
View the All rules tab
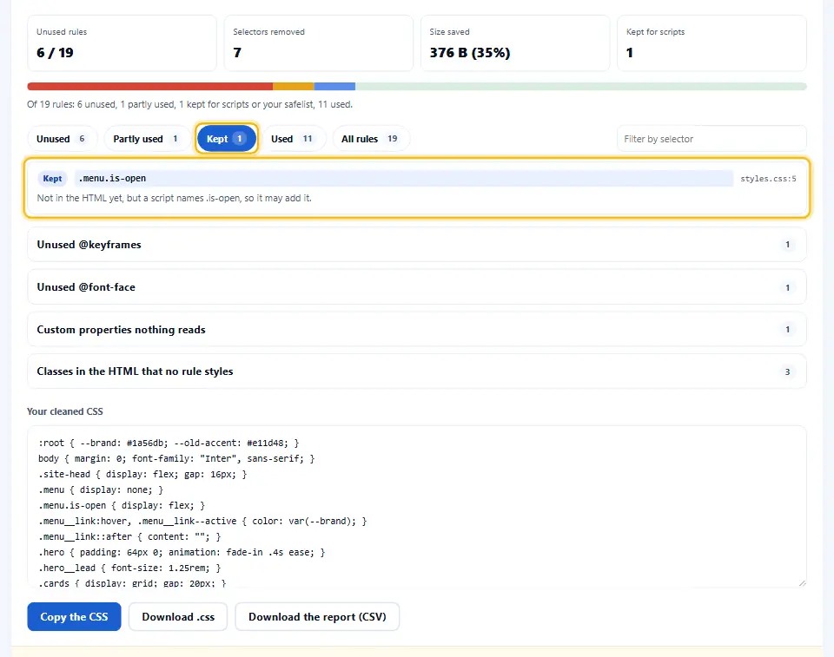[371, 139]
